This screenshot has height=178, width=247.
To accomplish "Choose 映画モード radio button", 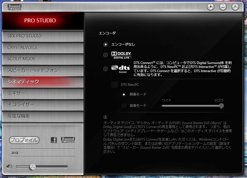I will pyautogui.click(x=124, y=94).
